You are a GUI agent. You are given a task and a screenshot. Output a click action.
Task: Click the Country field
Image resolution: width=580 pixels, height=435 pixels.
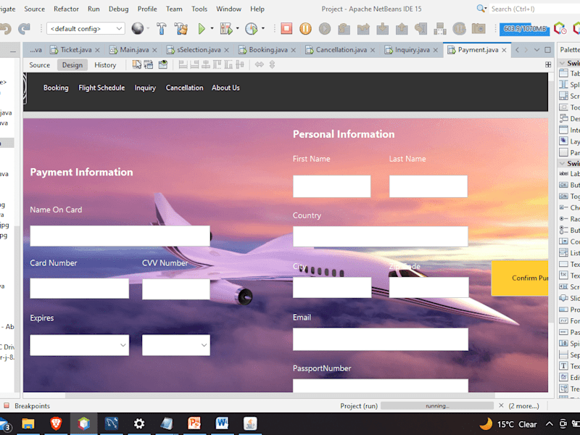(381, 236)
